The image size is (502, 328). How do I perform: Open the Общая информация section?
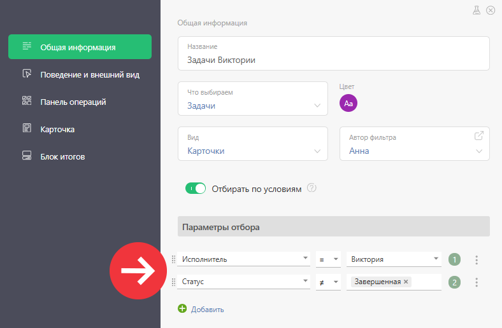[x=80, y=46]
